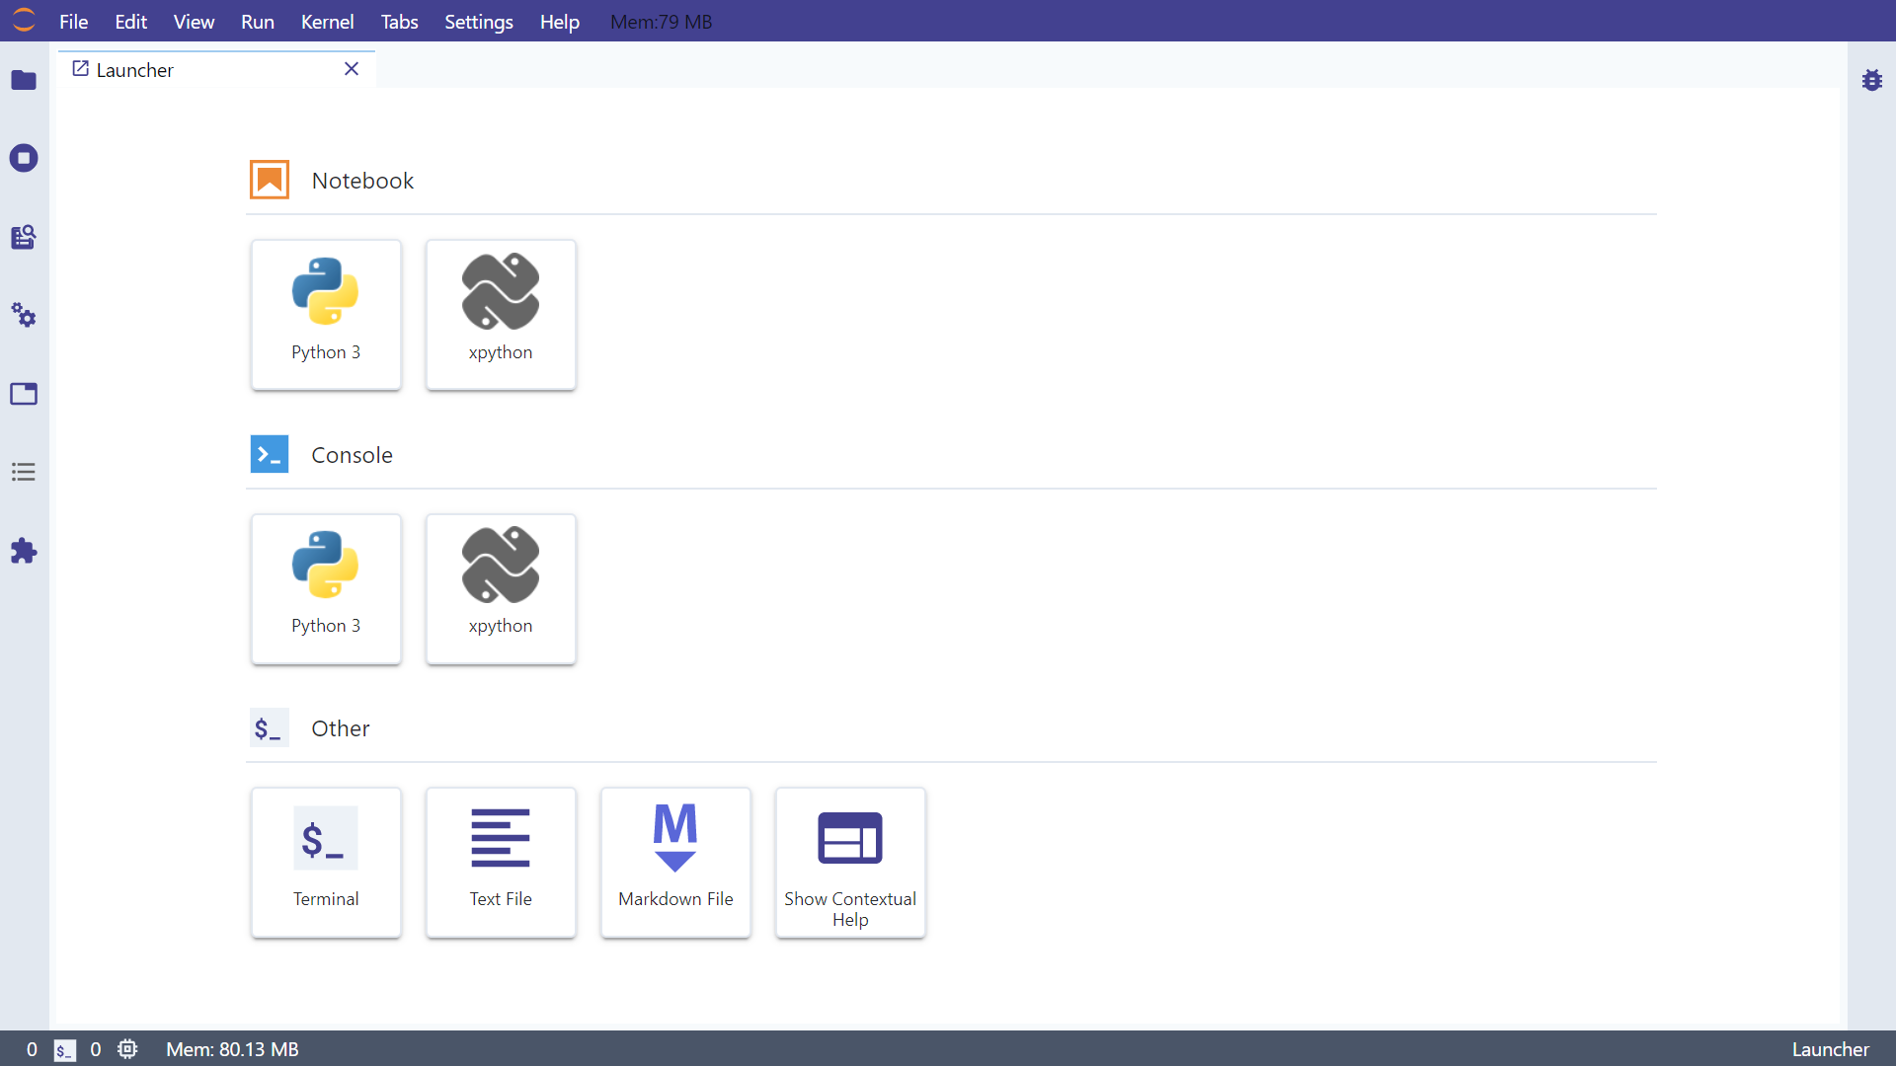The height and width of the screenshot is (1066, 1896).
Task: Click the Console section icon
Action: [270, 454]
